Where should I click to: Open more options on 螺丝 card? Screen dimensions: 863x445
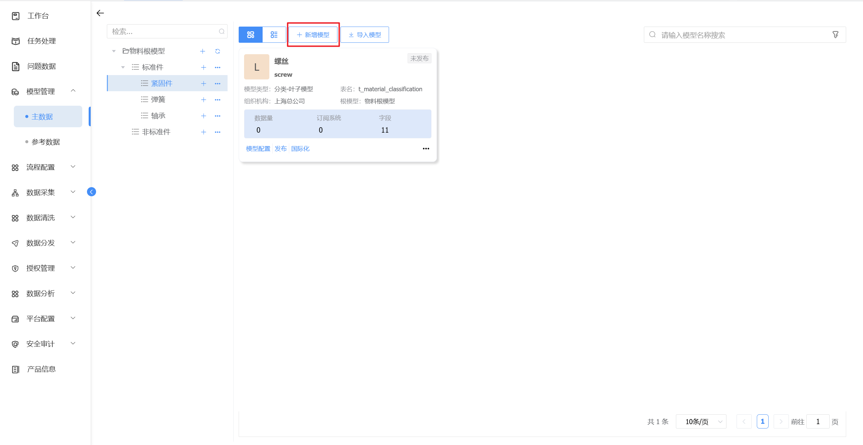click(x=426, y=148)
